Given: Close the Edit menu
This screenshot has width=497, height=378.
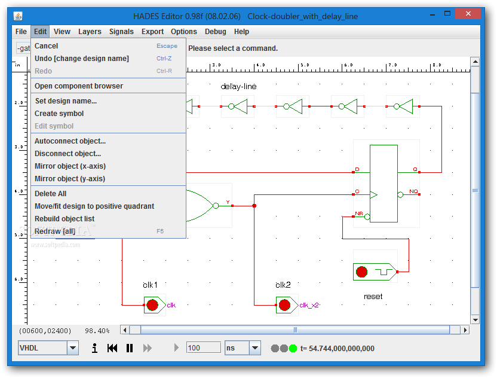Looking at the screenshot, I should click(x=40, y=32).
